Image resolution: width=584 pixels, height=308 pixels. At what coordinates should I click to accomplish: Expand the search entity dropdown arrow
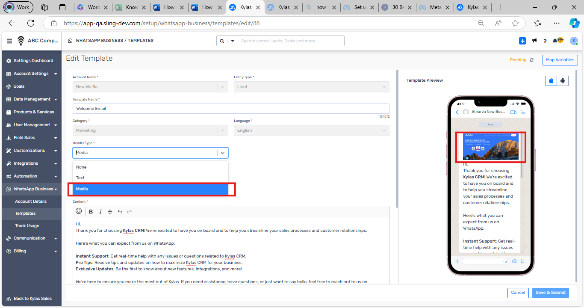pyautogui.click(x=233, y=41)
